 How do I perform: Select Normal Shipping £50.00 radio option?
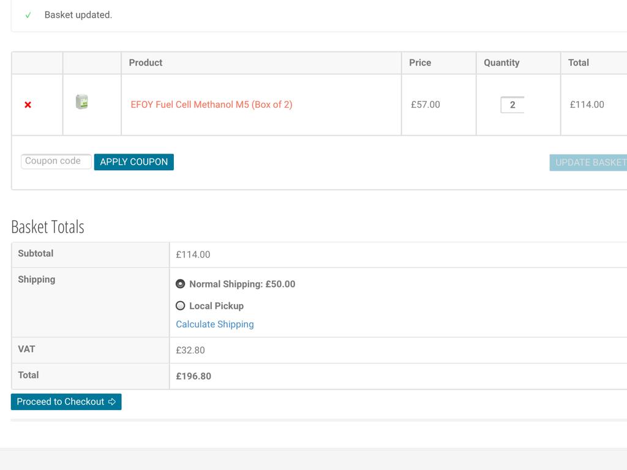tap(180, 284)
